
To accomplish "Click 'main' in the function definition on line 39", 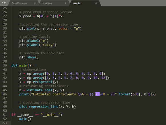I will [x=23, y=65].
